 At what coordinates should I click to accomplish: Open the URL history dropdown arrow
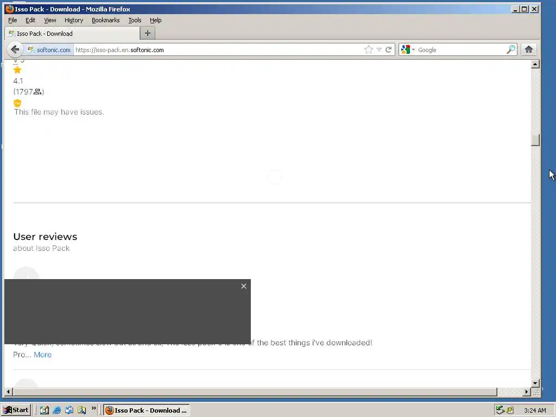pyautogui.click(x=379, y=49)
